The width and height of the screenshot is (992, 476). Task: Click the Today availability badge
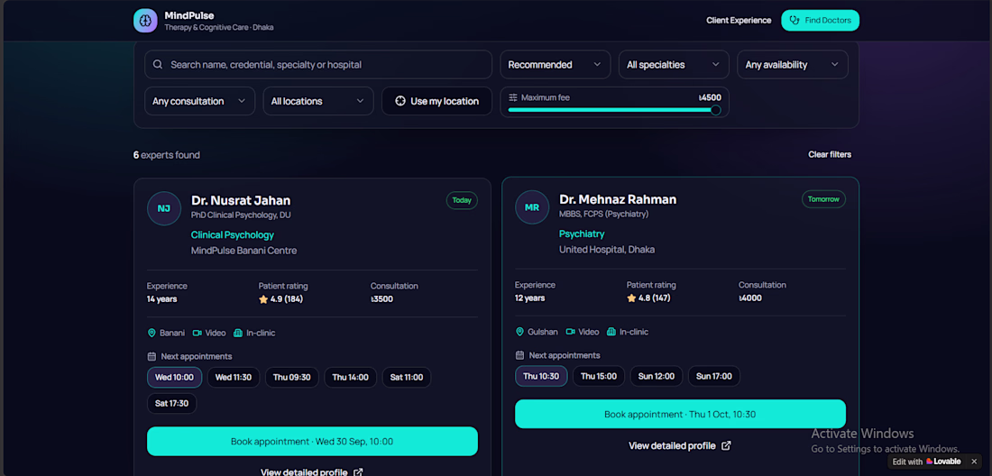click(462, 200)
